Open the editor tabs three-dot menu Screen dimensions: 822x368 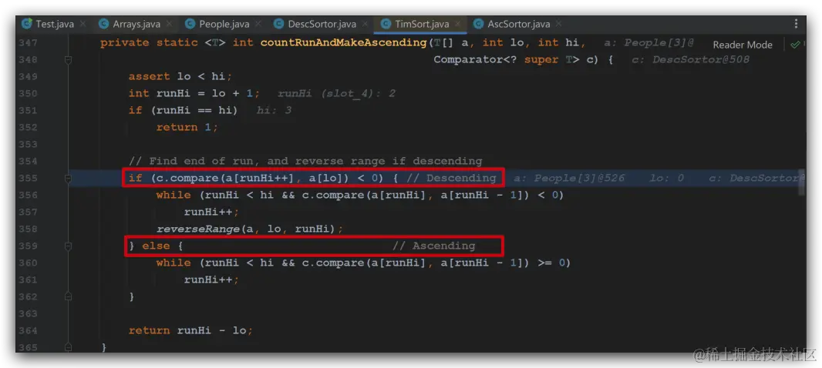tap(797, 24)
